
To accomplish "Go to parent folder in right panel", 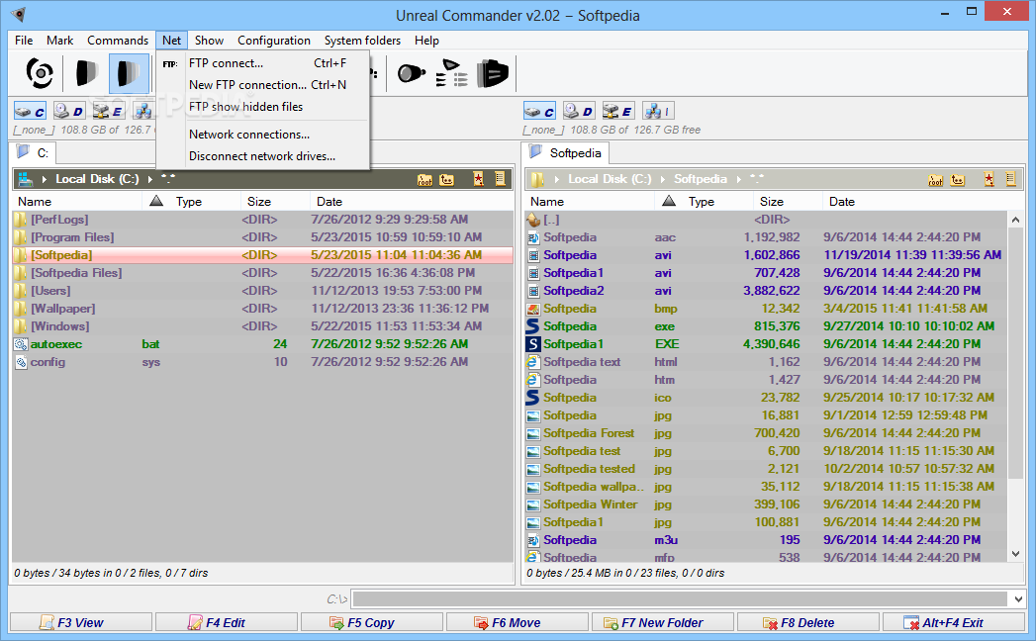I will pyautogui.click(x=958, y=179).
